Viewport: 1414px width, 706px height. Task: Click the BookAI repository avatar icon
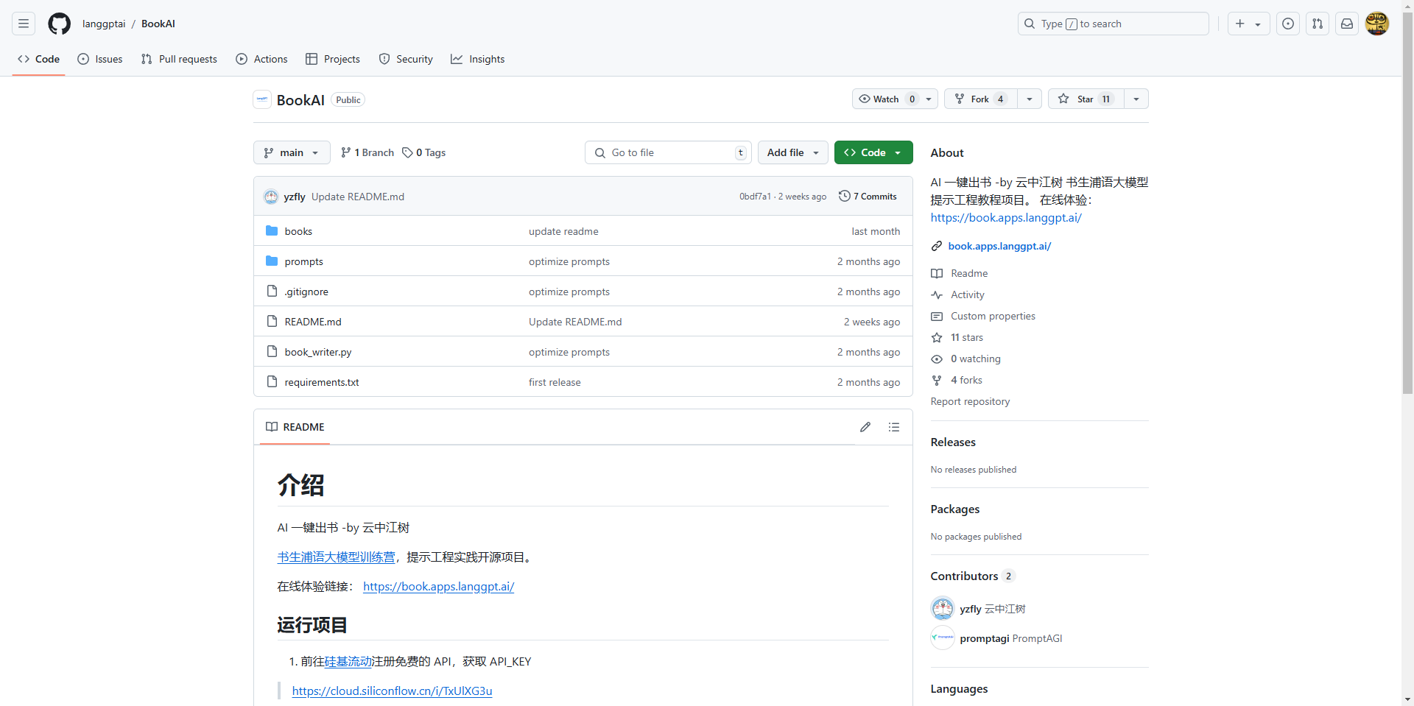click(262, 99)
